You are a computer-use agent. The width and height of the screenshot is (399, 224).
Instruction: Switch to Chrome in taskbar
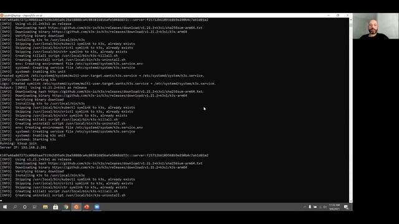click(66, 207)
